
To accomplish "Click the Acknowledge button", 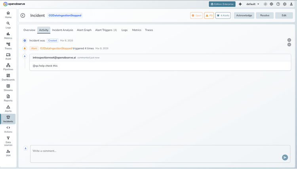I will point(244,15).
